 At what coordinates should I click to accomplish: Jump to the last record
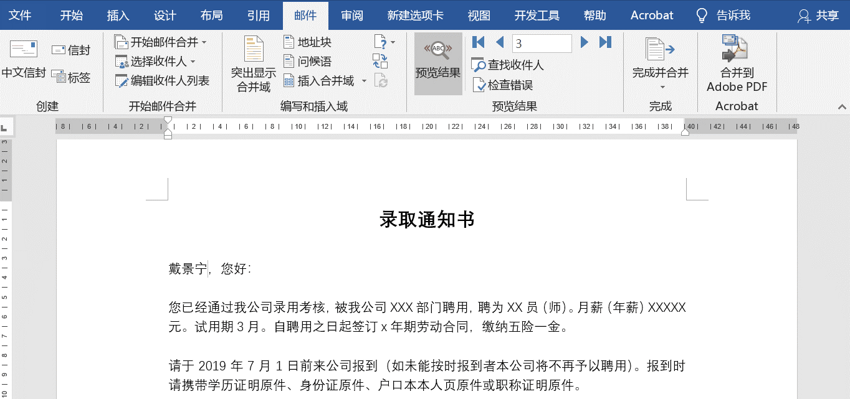point(605,42)
